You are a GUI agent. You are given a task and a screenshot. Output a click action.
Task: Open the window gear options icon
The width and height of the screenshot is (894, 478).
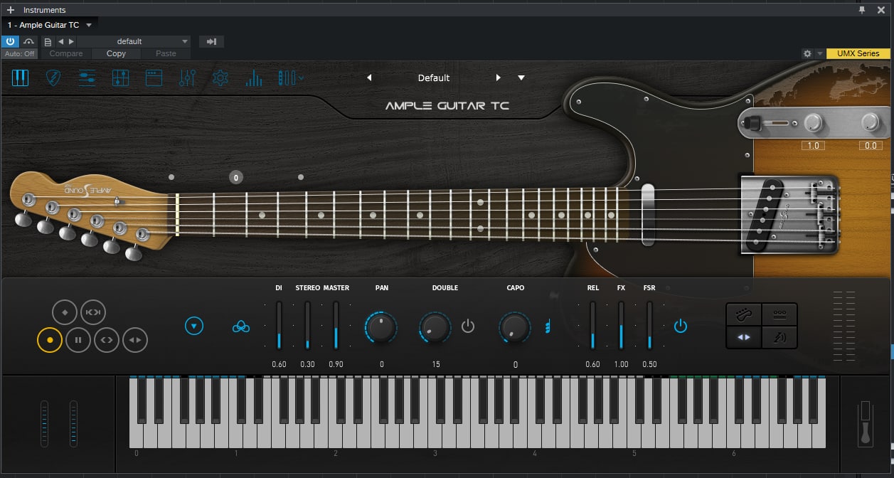[807, 53]
